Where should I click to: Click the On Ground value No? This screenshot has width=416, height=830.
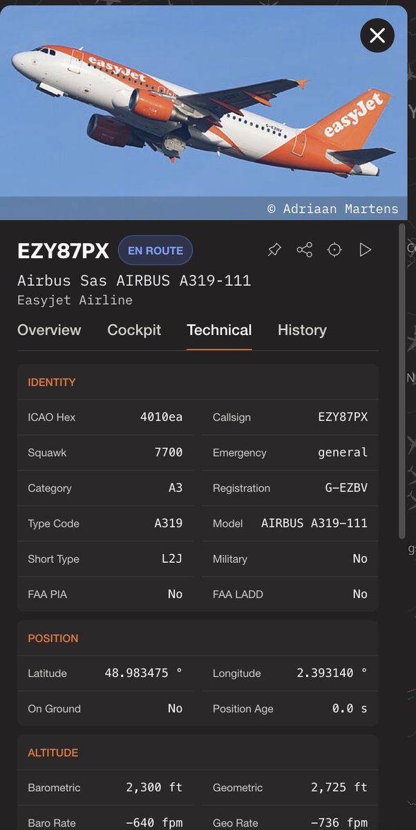point(176,709)
